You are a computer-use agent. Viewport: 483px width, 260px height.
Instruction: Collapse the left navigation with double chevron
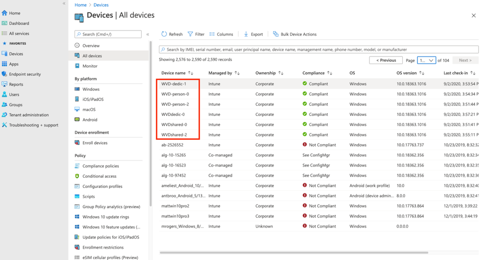click(64, 3)
